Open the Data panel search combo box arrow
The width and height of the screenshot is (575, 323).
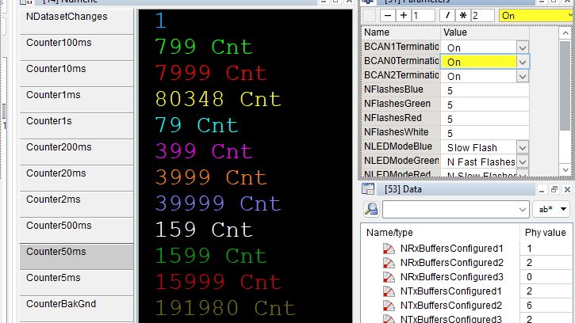click(523, 210)
